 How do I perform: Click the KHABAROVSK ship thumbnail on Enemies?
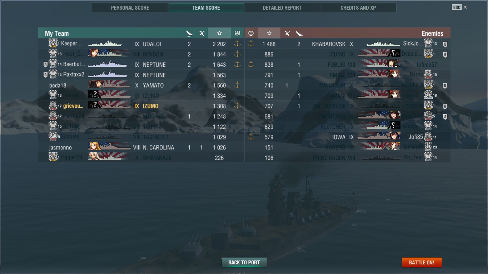[x=383, y=44]
